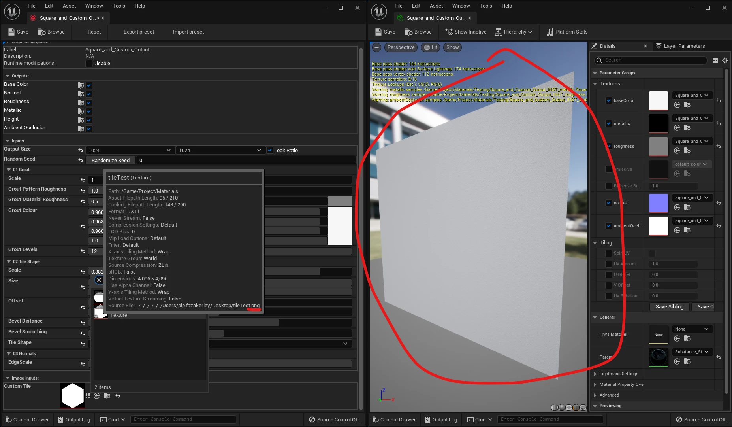Click the left window console command field
This screenshot has width=732, height=427.
coord(183,419)
